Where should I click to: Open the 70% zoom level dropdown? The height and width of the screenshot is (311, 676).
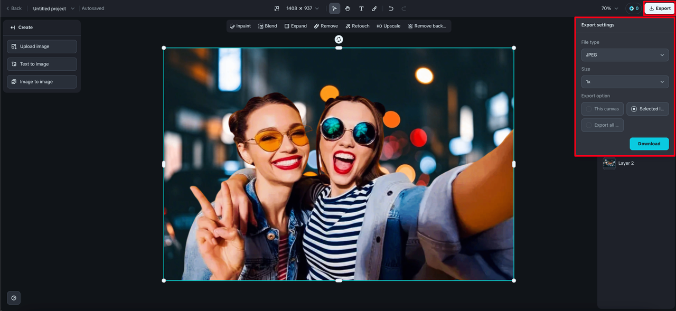(609, 8)
